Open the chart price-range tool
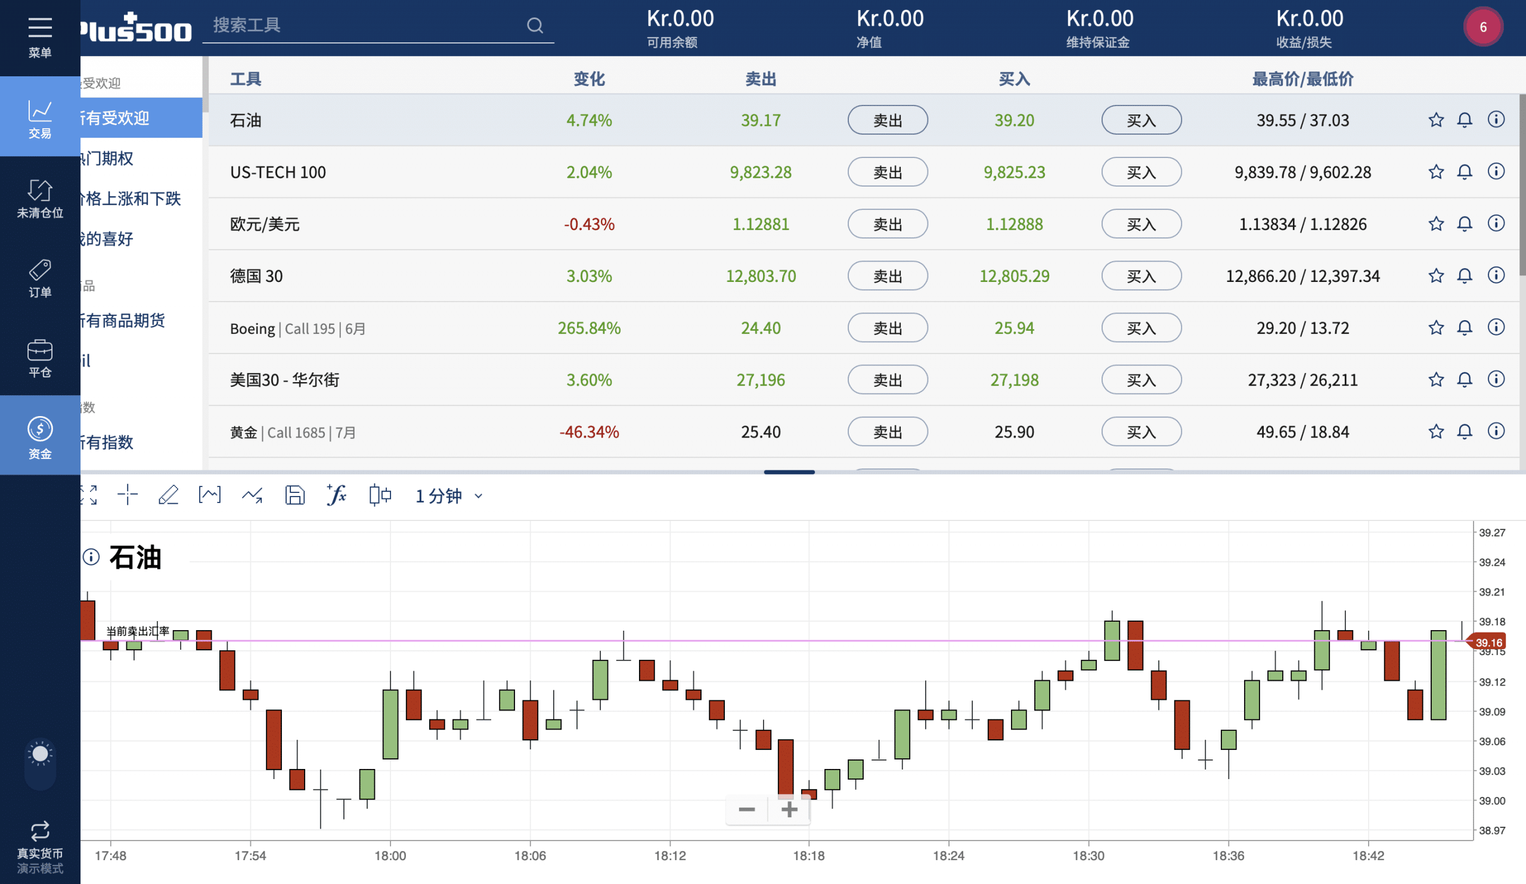Viewport: 1526px width, 884px height. [x=209, y=495]
